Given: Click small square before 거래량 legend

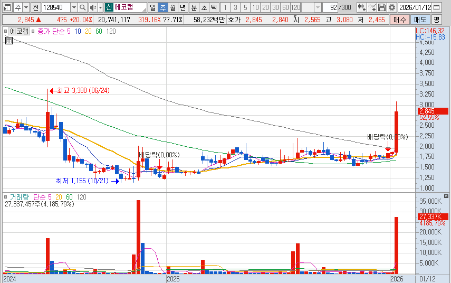Looking at the screenshot, I should click(5, 197).
